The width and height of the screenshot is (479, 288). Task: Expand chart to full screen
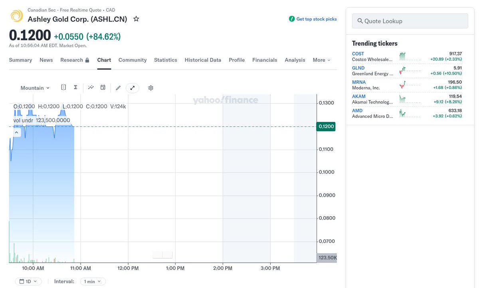[x=133, y=88]
